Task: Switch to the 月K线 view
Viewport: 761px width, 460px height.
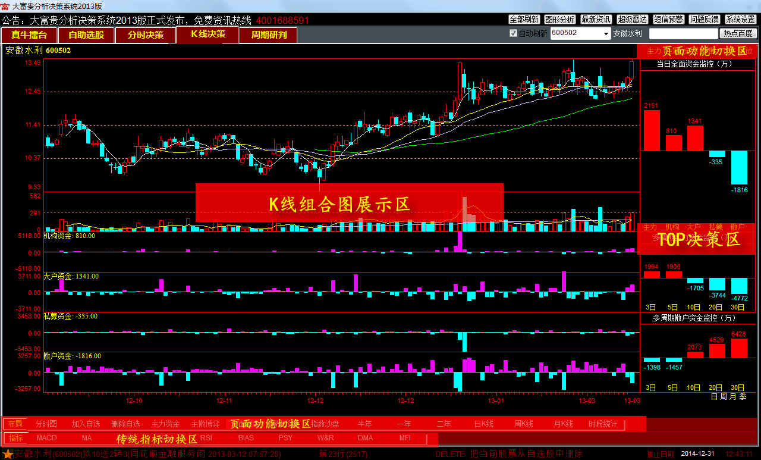Action: coord(563,424)
